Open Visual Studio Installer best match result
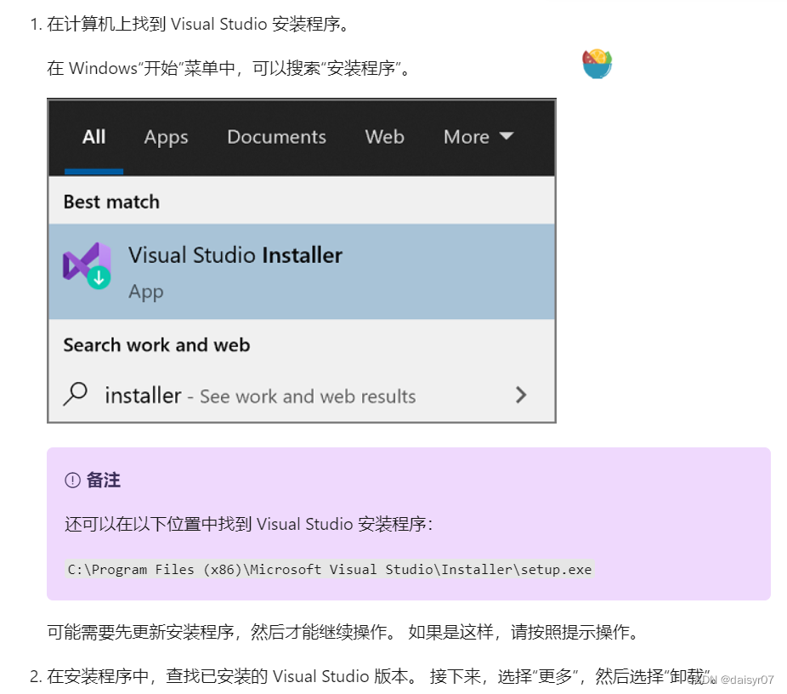The width and height of the screenshot is (787, 694). click(x=302, y=271)
